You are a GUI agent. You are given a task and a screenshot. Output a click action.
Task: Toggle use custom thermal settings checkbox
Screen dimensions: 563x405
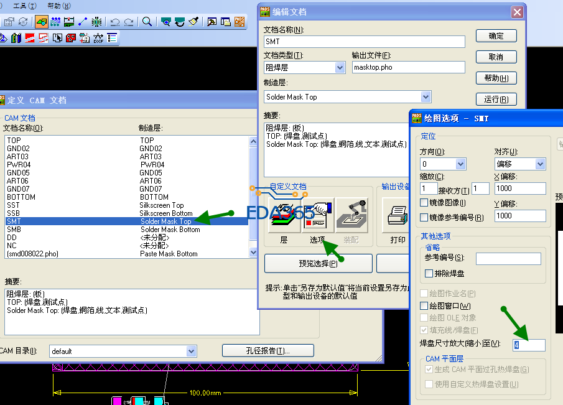429,384
